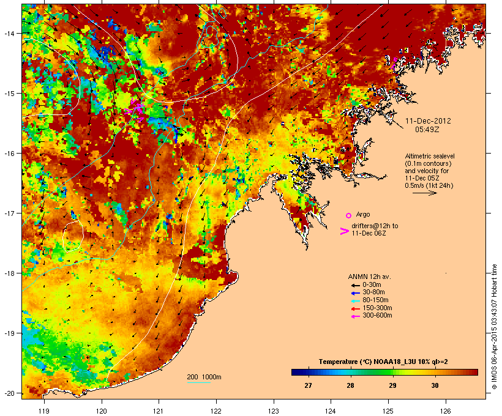This screenshot has height=416, width=502.
Task: Click longitude axis label 126
Action: (445, 411)
